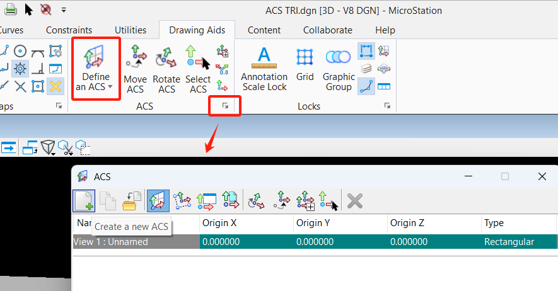Viewport: 558px width, 291px height.
Task: Open quick access toolbar customize dropdown
Action: pos(64,10)
